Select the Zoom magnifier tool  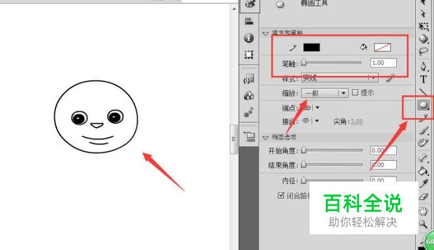pos(423,224)
